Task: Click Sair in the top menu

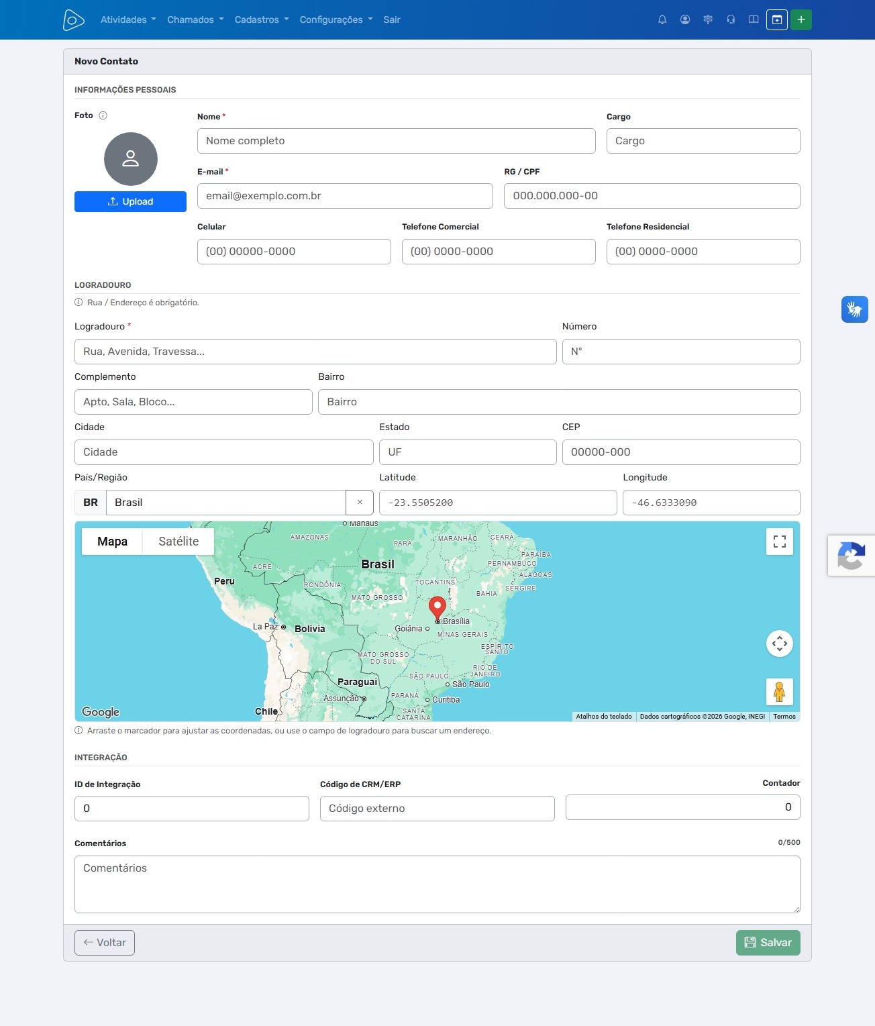Action: pyautogui.click(x=392, y=20)
